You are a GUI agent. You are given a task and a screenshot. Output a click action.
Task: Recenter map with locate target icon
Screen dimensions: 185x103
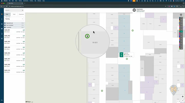pos(183,97)
